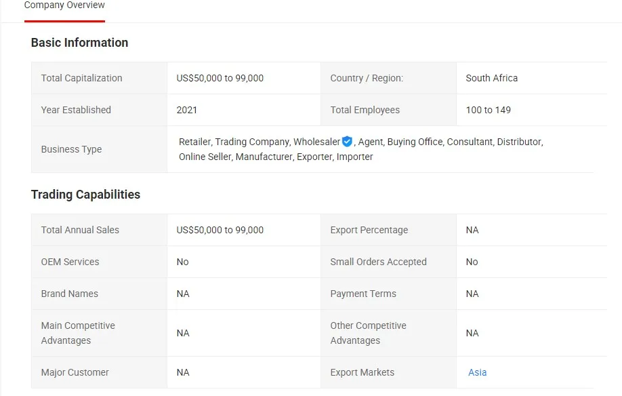Click the Basic Information heading
This screenshot has width=622, height=396.
pyautogui.click(x=79, y=43)
